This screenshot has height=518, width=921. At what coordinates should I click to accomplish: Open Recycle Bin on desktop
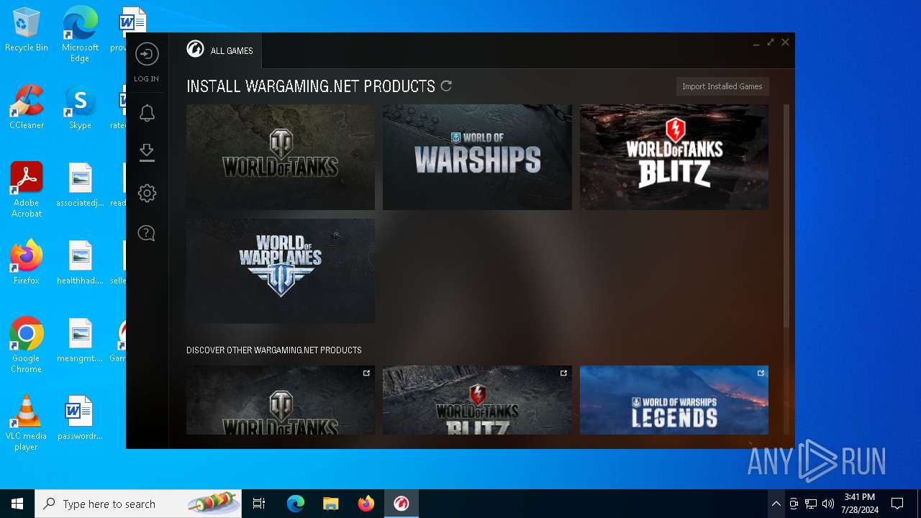(x=27, y=30)
